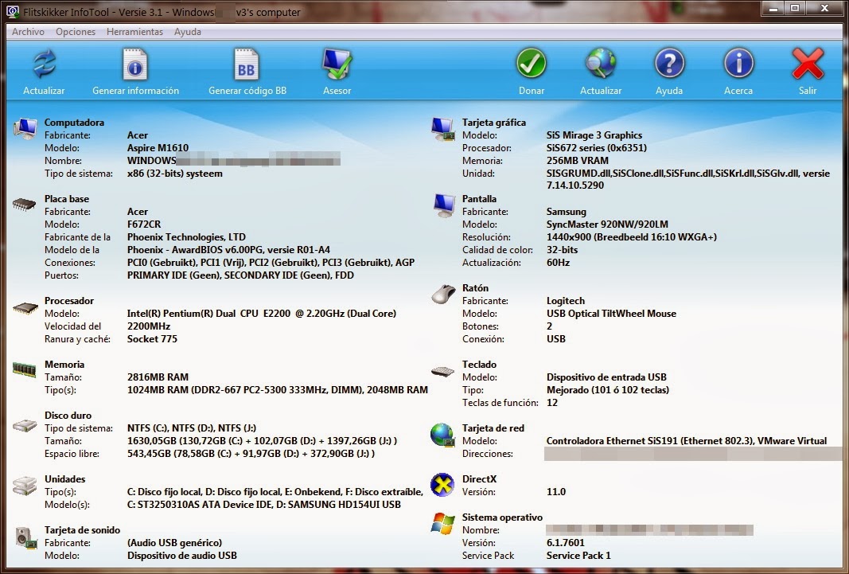This screenshot has width=849, height=574.
Task: Click the Placa base chip icon
Action: [24, 205]
